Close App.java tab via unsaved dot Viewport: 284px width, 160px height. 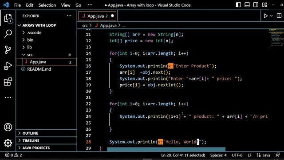[112, 16]
